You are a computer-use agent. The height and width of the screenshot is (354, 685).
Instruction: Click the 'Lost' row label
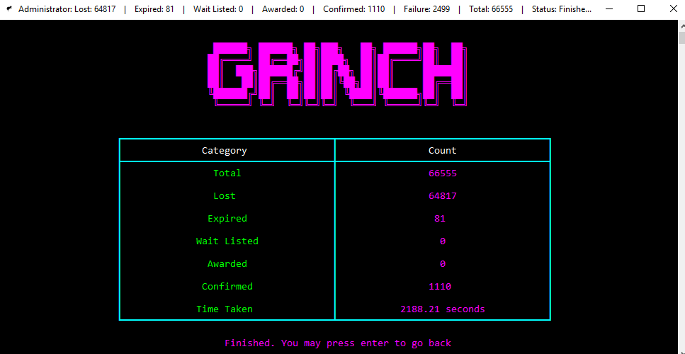[225, 196]
